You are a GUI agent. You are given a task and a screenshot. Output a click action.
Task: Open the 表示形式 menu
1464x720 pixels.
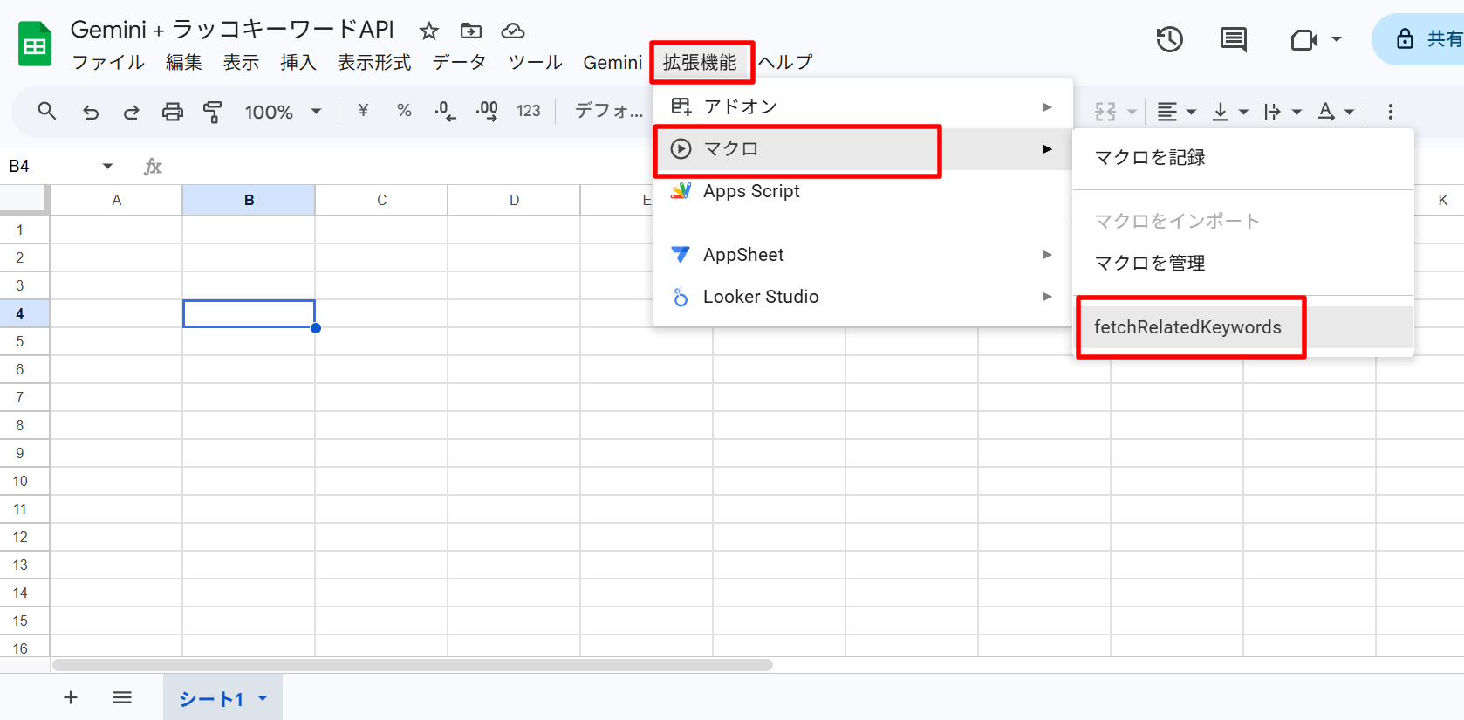(374, 62)
